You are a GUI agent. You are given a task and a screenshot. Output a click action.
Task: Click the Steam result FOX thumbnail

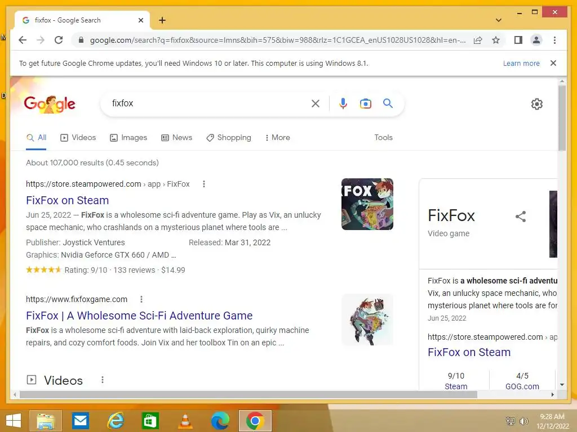tap(367, 204)
